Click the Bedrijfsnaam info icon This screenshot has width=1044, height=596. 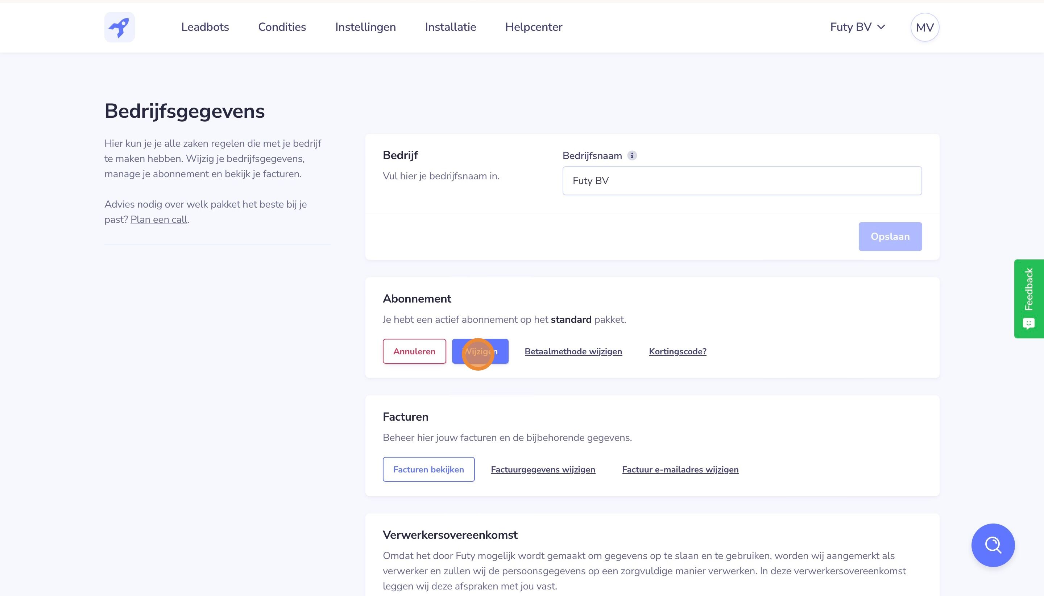pyautogui.click(x=632, y=155)
